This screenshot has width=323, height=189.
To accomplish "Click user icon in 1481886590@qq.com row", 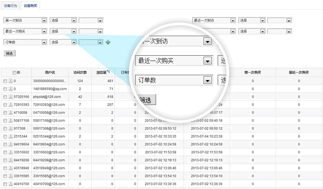I will pyautogui.click(x=11, y=89).
